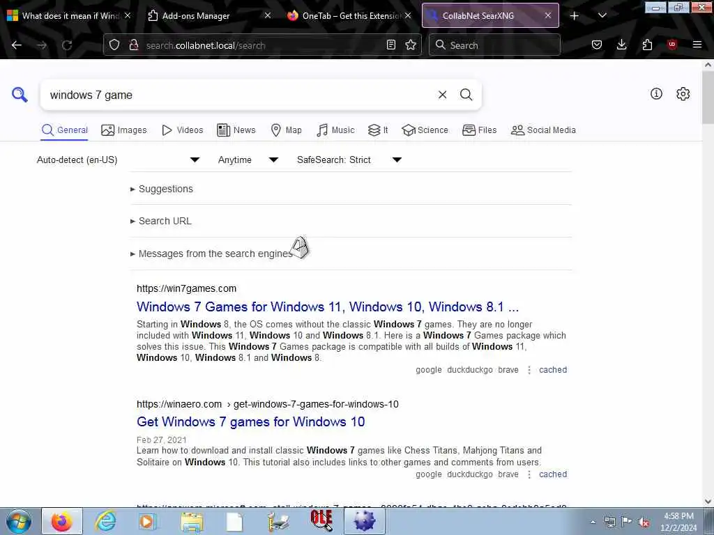This screenshot has height=535, width=714.
Task: Open the https://win7games.com URL link
Action: pos(186,288)
